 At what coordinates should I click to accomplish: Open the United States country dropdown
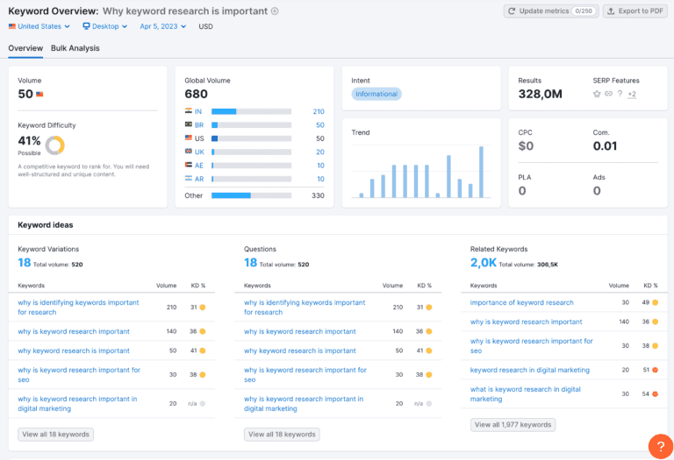tap(39, 26)
